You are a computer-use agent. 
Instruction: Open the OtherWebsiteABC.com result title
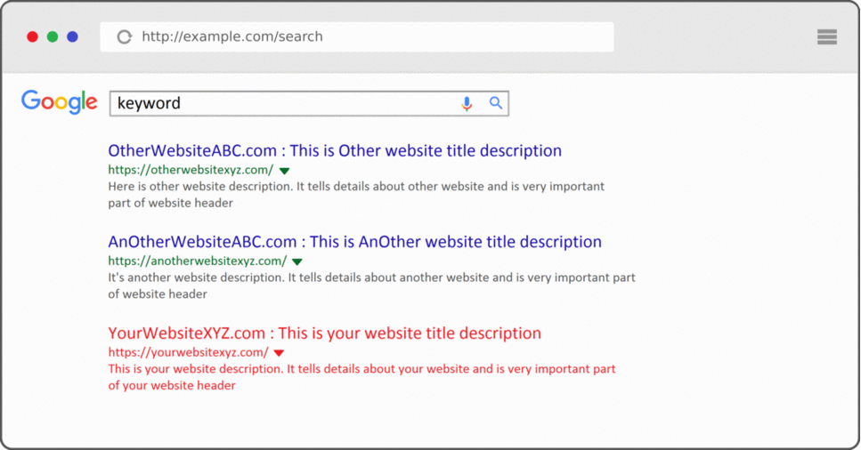click(335, 150)
